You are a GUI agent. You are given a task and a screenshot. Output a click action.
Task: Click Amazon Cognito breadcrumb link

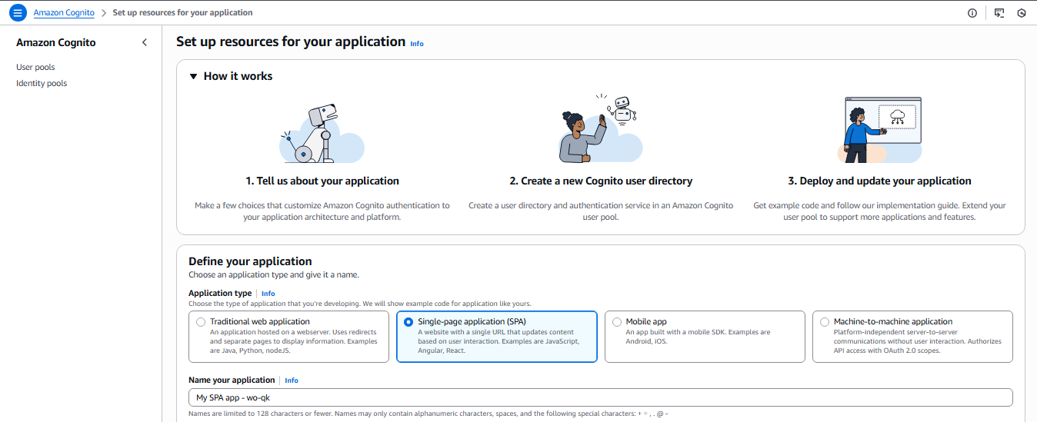[64, 13]
